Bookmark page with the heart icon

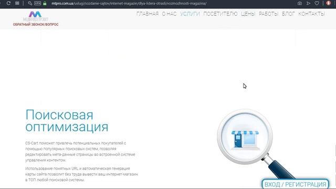click(317, 3)
